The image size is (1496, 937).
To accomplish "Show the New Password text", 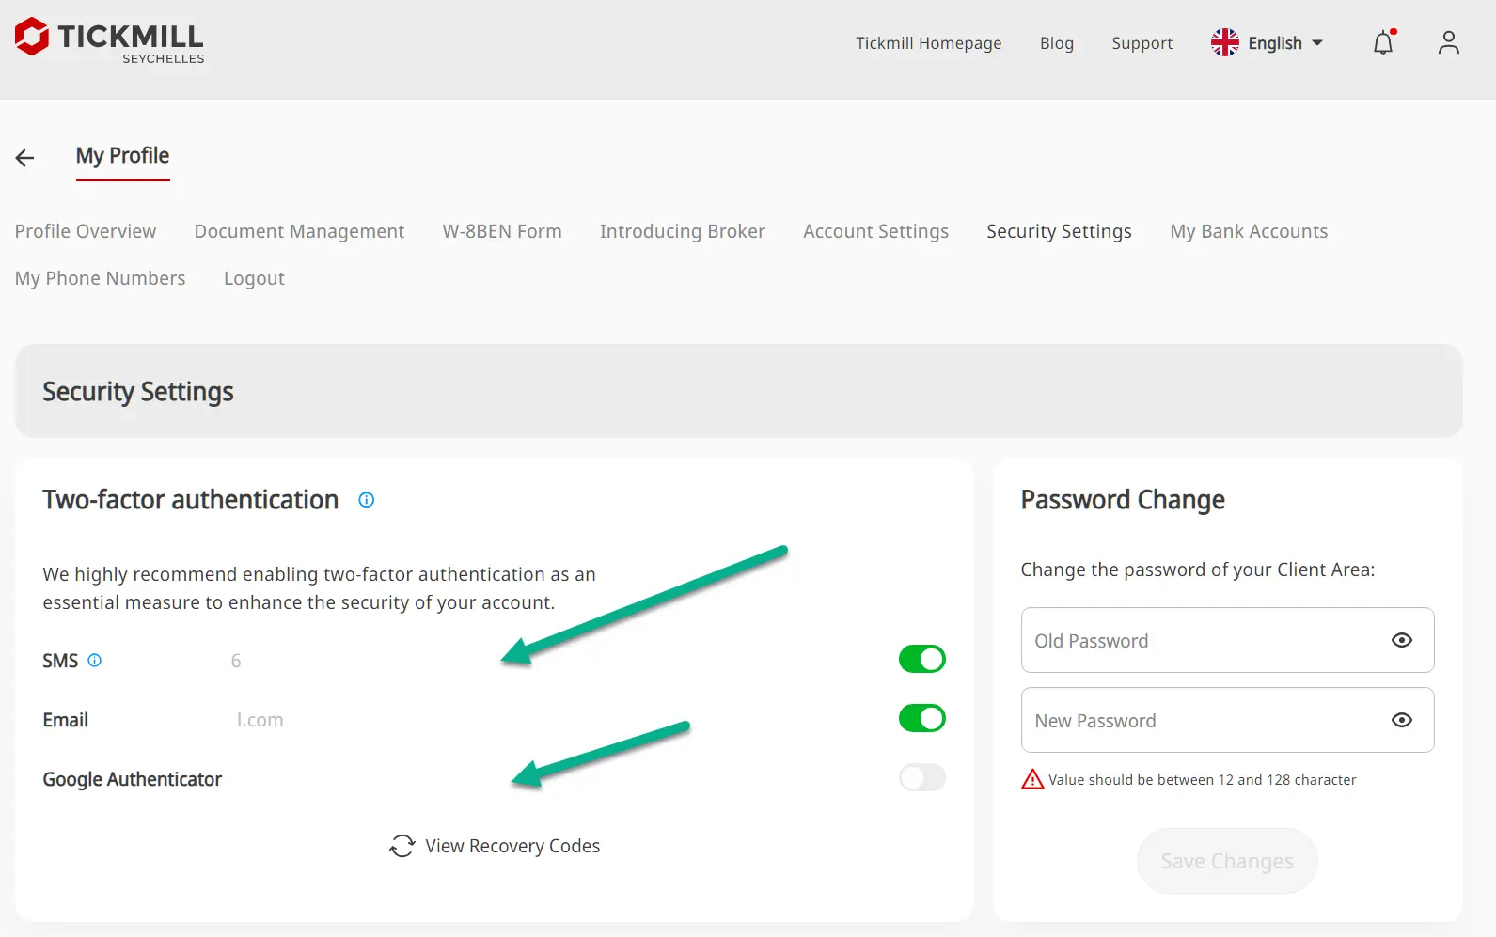I will pyautogui.click(x=1401, y=720).
